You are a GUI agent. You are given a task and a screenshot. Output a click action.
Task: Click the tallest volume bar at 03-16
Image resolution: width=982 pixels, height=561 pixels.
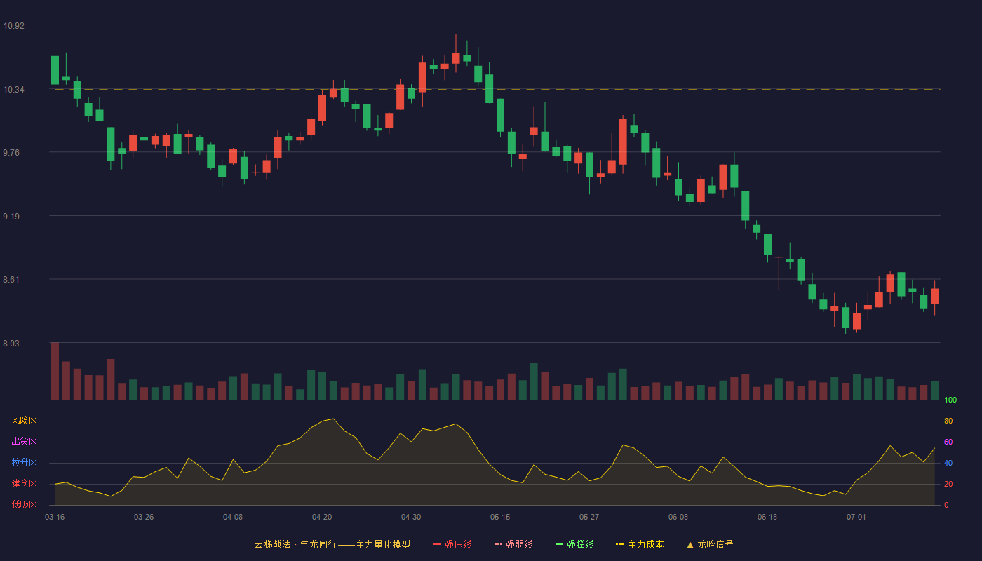[55, 371]
